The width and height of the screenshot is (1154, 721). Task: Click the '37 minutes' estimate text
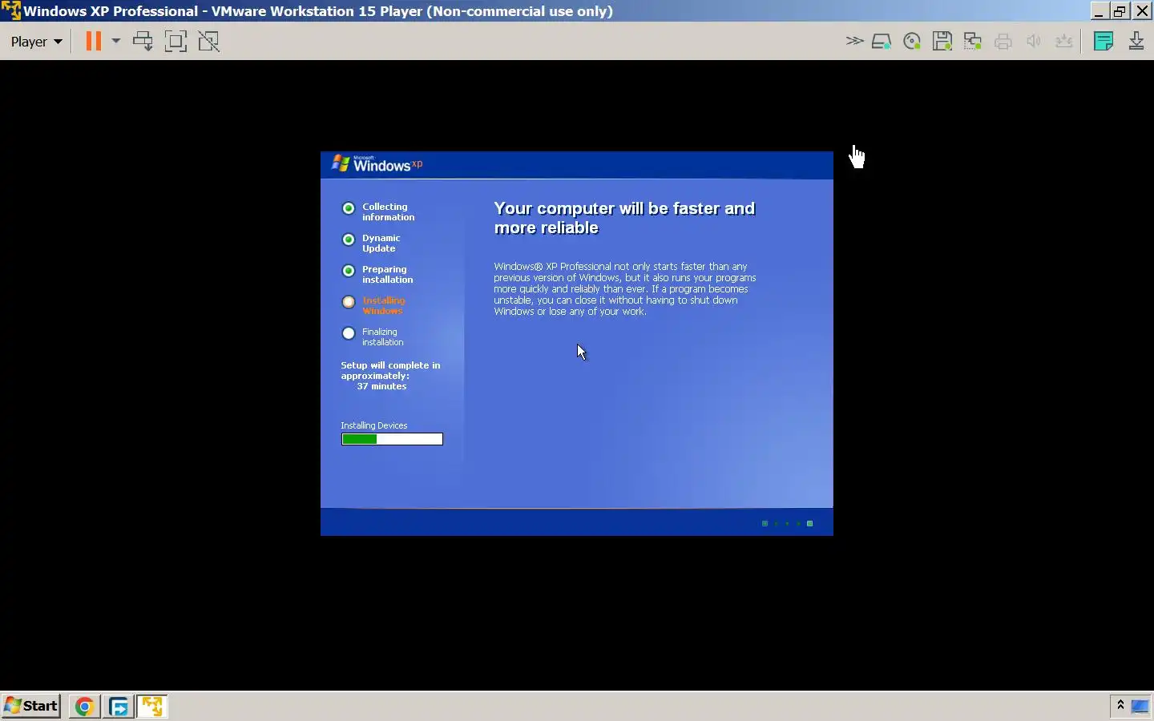[x=381, y=386]
